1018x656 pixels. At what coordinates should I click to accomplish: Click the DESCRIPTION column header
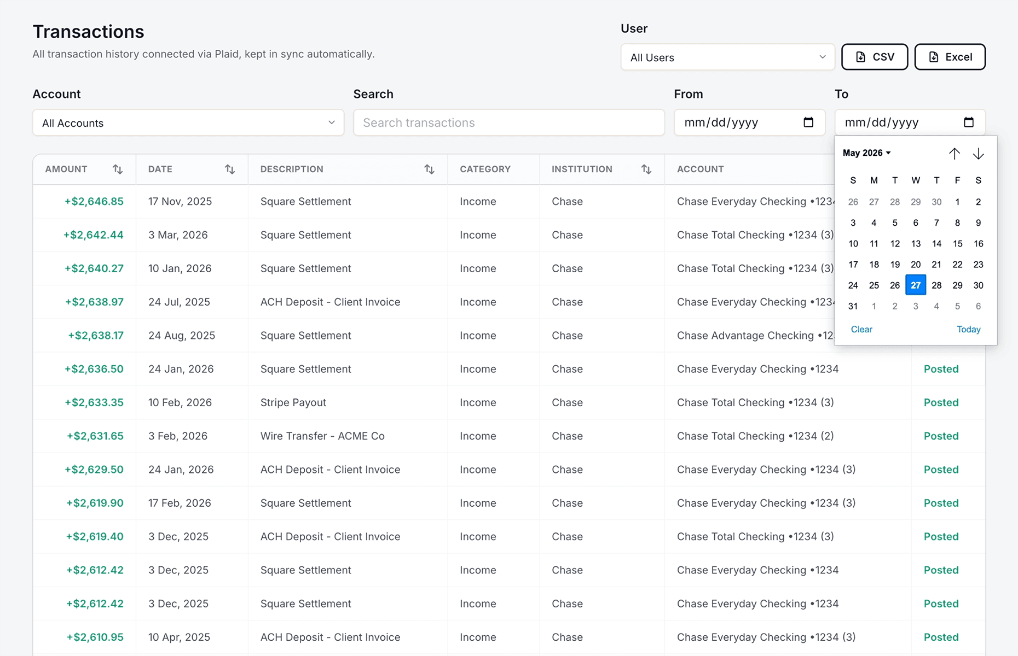click(292, 169)
